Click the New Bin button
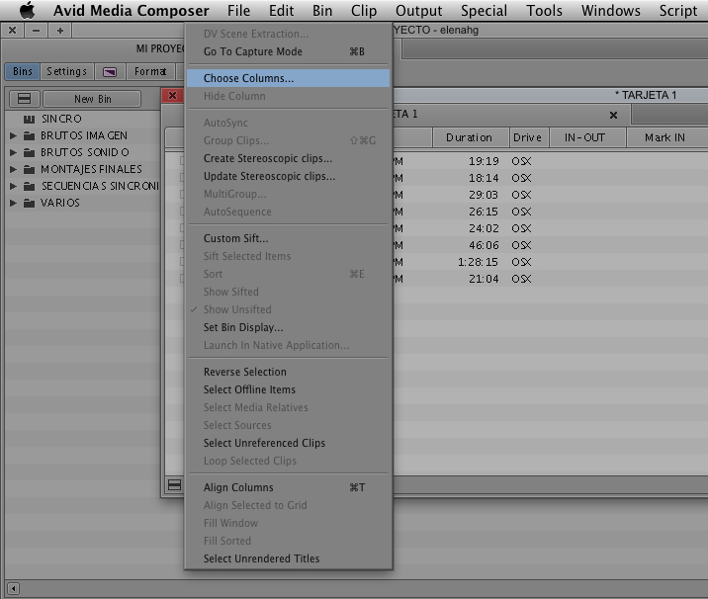Screen dimensions: 708x599 92,99
